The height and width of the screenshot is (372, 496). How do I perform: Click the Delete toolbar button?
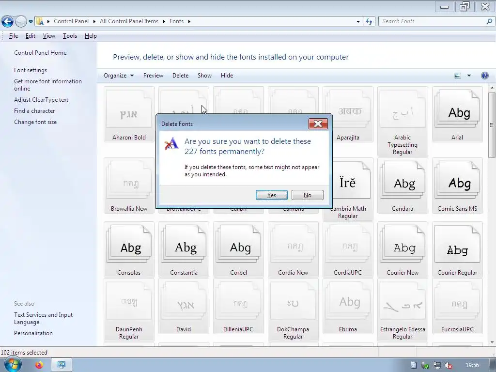click(180, 75)
